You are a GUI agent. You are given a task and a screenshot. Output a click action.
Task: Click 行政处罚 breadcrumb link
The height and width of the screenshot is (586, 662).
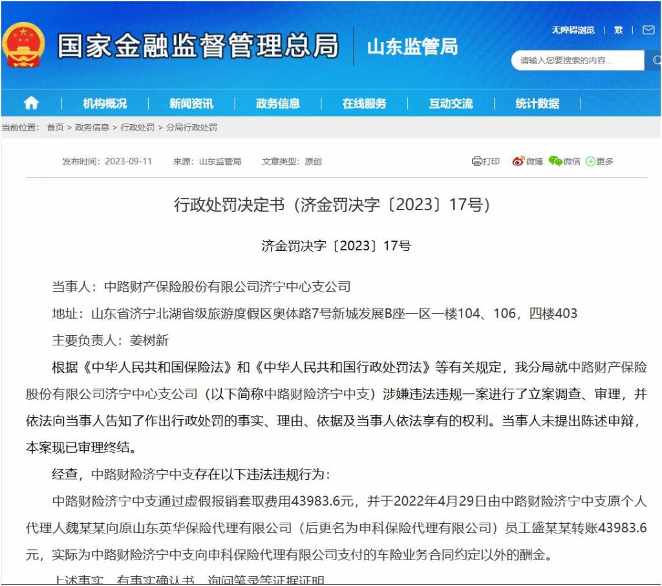[x=137, y=127]
